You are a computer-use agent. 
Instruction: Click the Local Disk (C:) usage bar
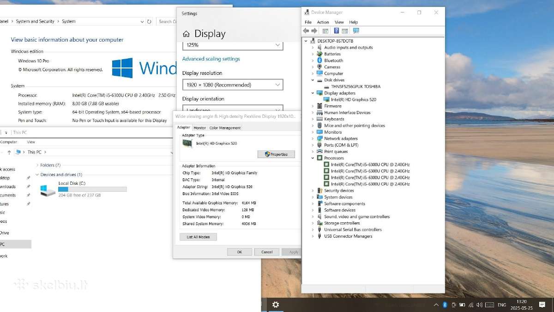pyautogui.click(x=92, y=189)
